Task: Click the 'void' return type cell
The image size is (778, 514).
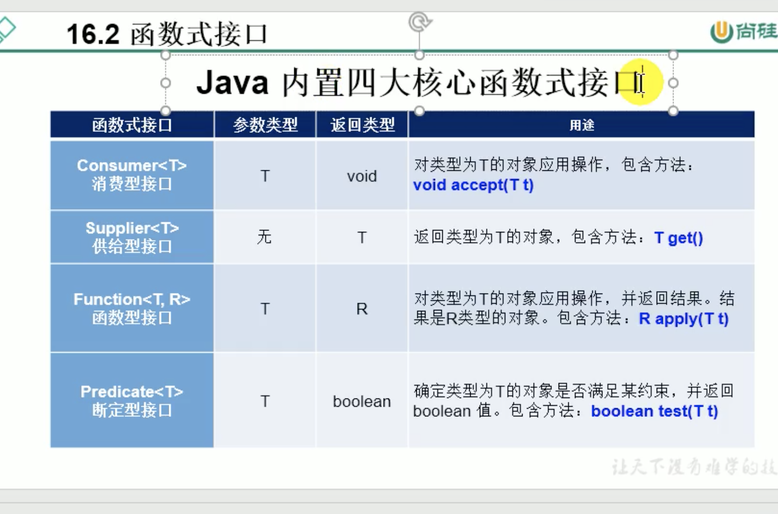Action: pyautogui.click(x=362, y=176)
